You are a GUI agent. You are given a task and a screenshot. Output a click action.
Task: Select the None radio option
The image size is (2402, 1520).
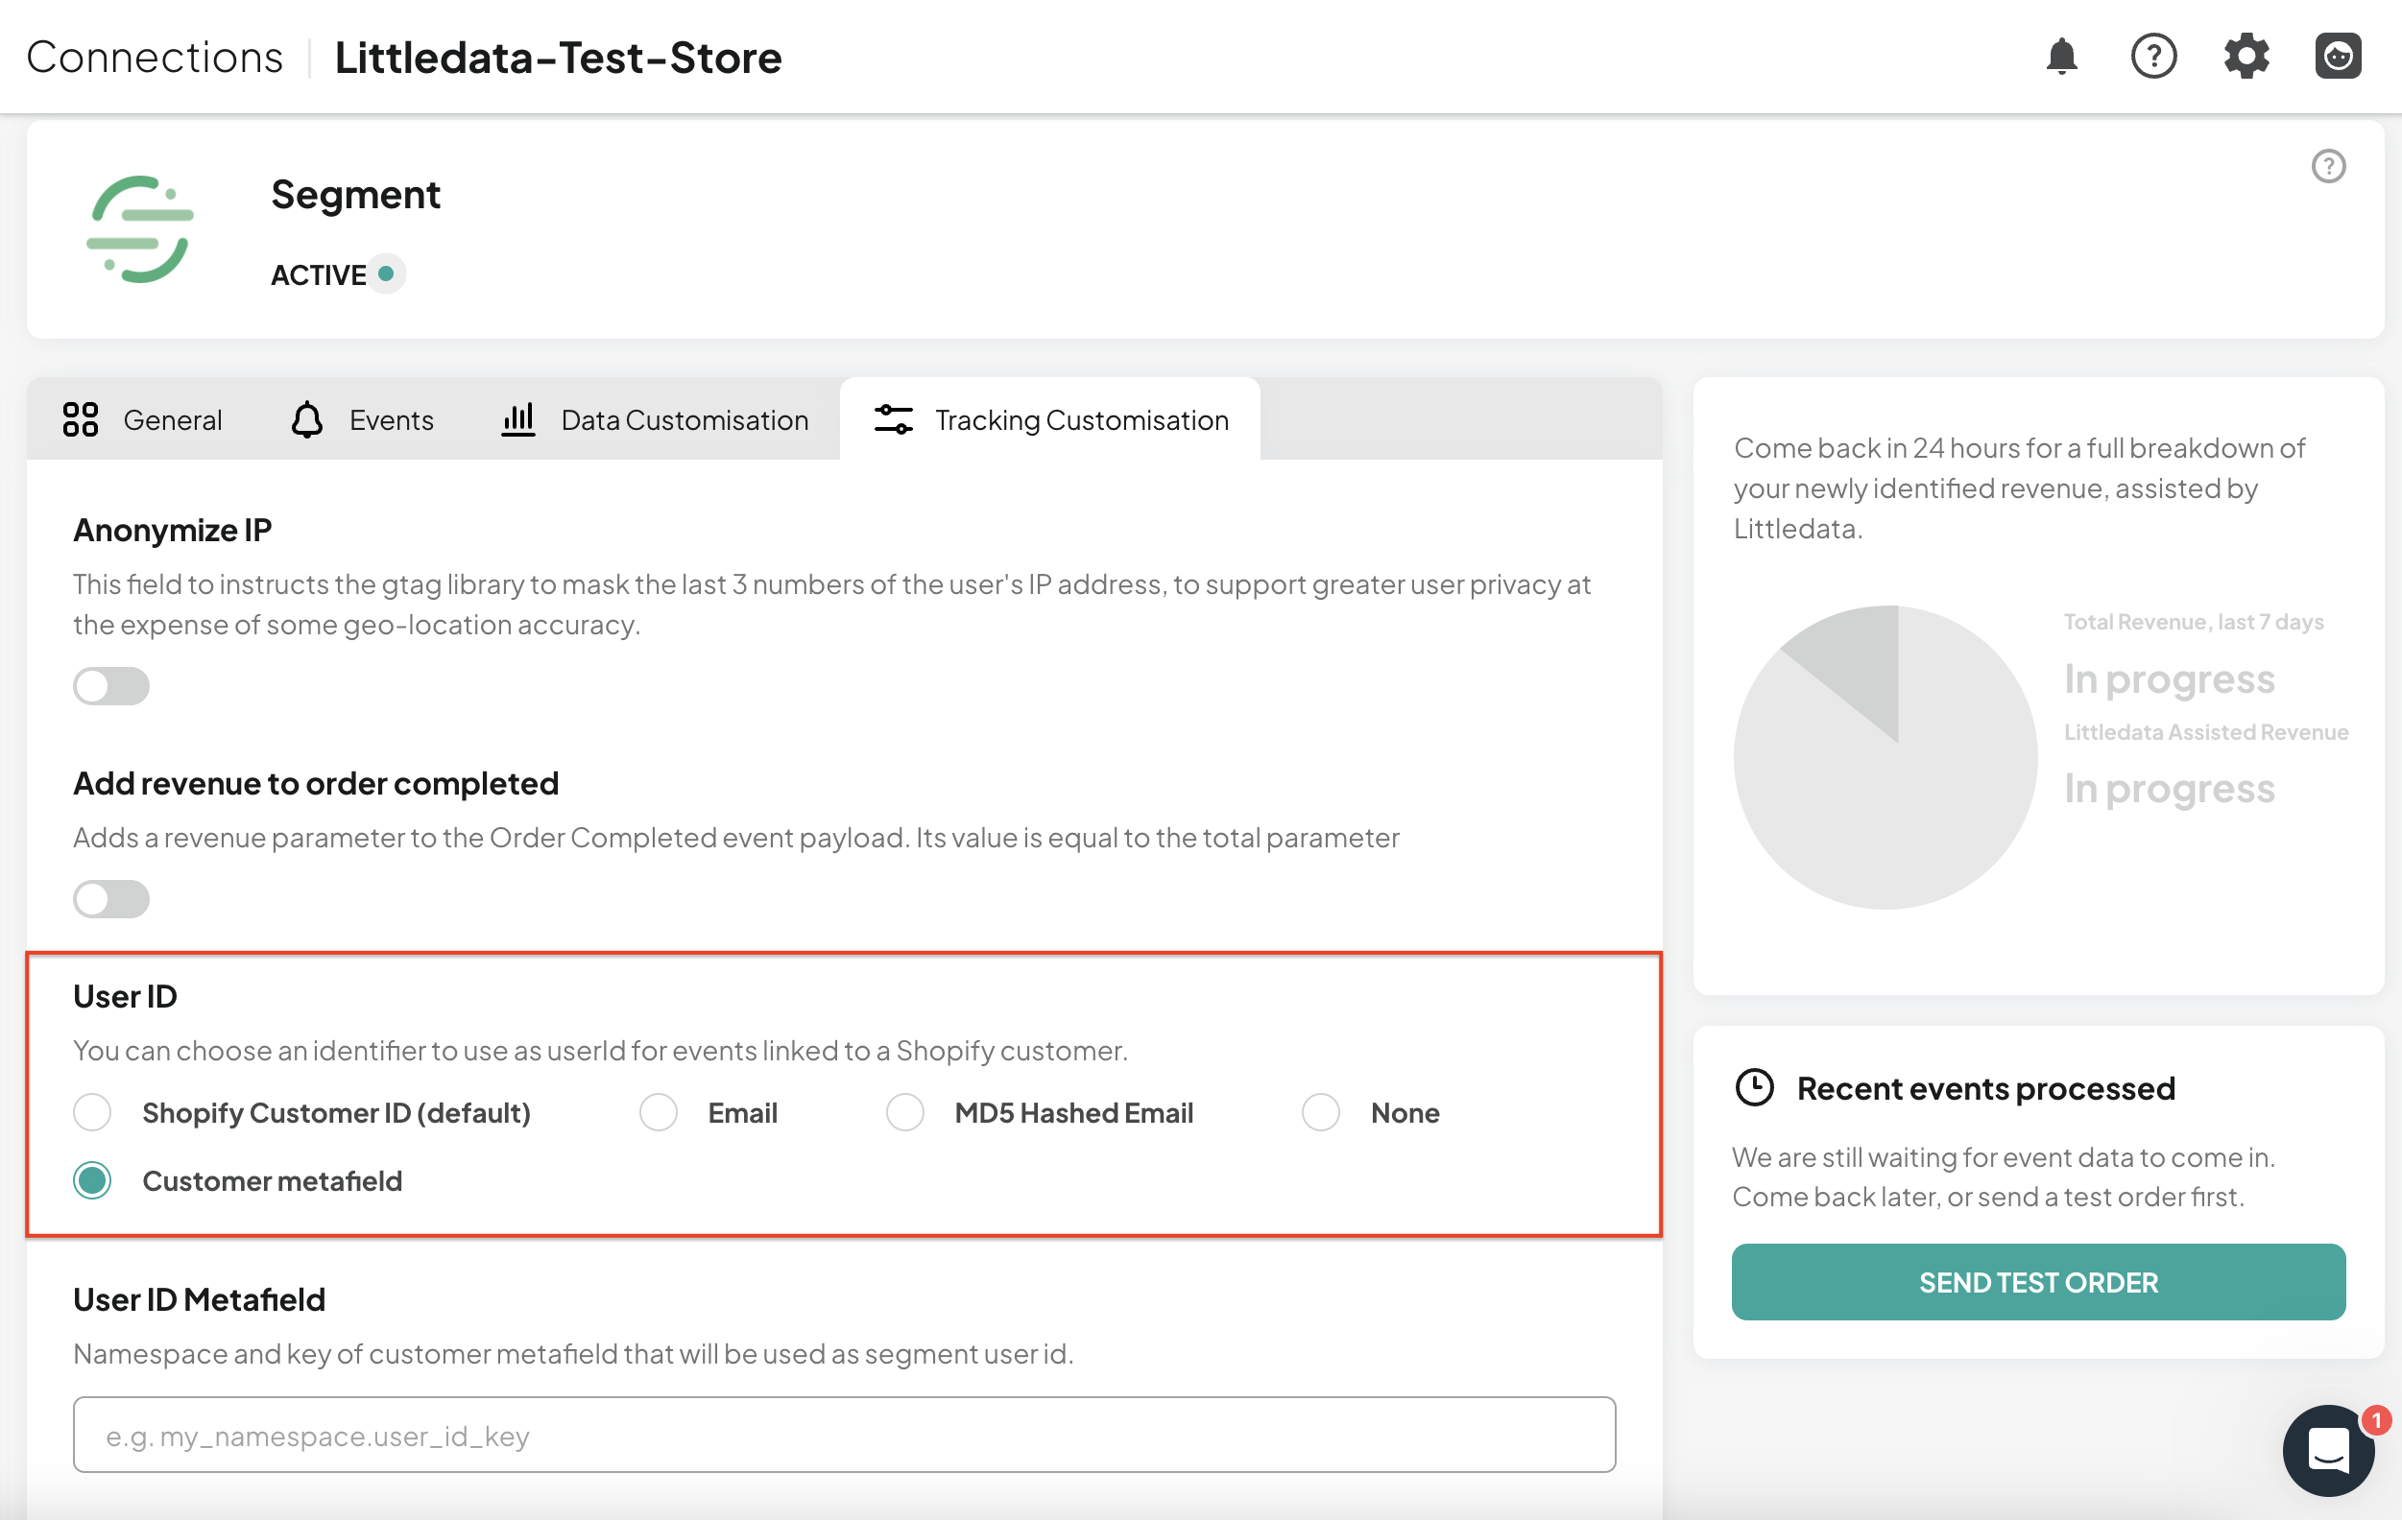1321,1113
